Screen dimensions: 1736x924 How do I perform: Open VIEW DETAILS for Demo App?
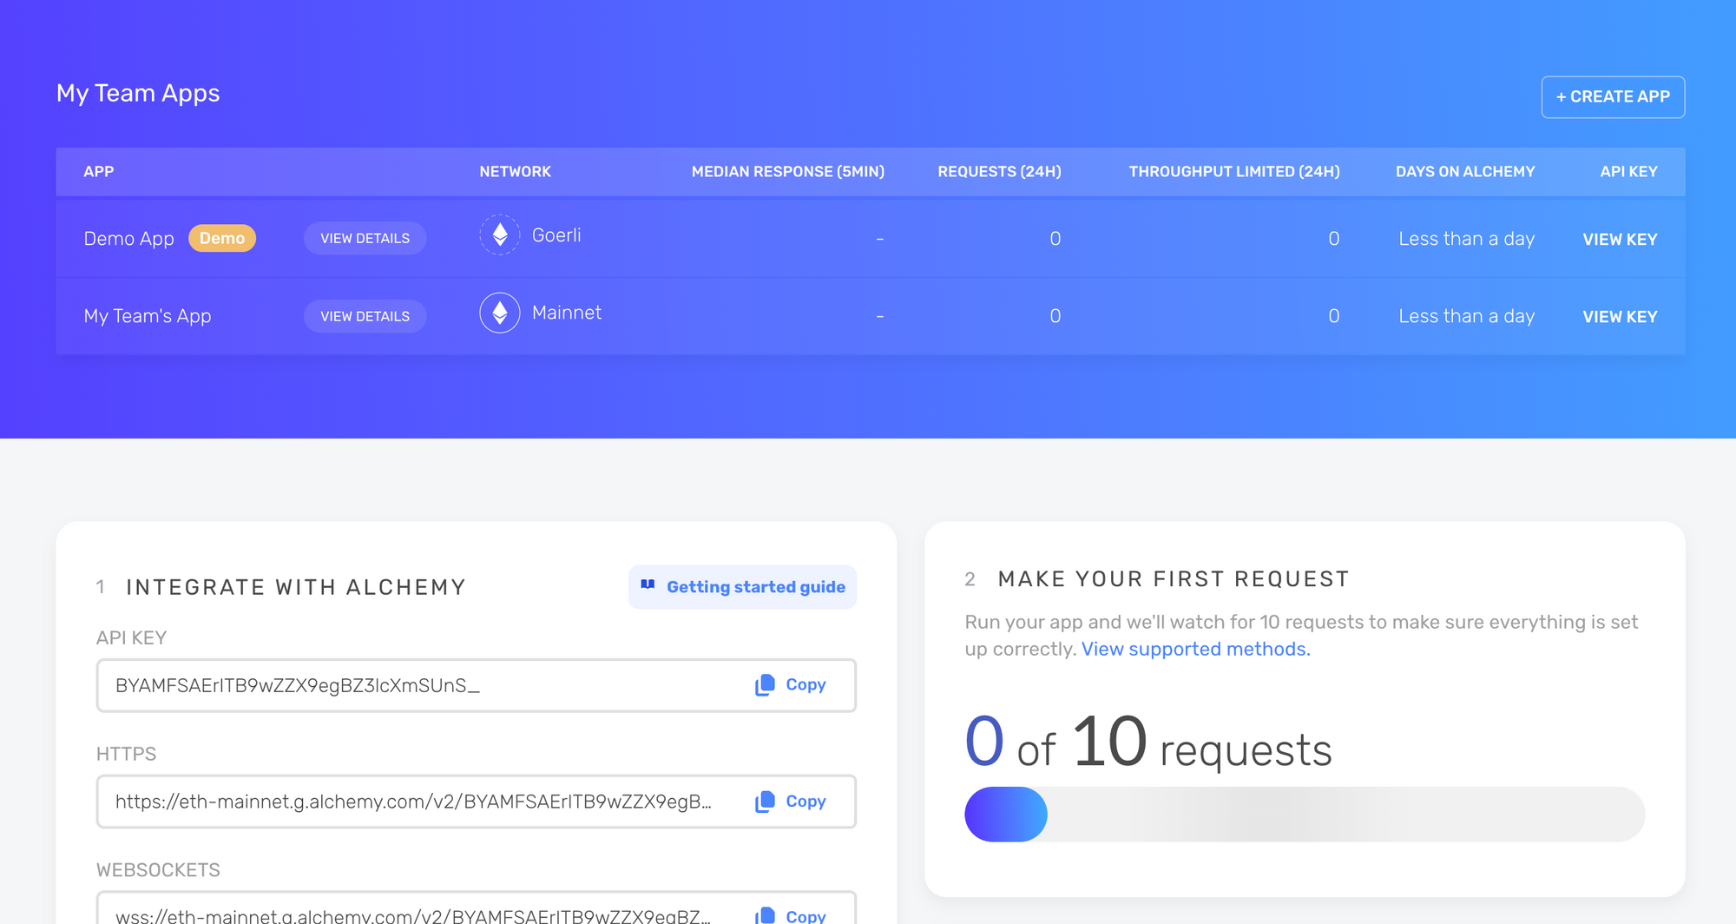[x=365, y=238]
